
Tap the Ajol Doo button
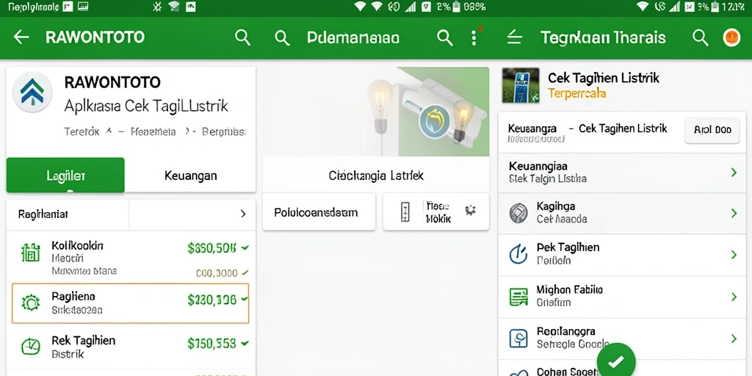[x=712, y=130]
